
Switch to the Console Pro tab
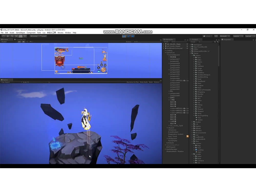pos(20,39)
